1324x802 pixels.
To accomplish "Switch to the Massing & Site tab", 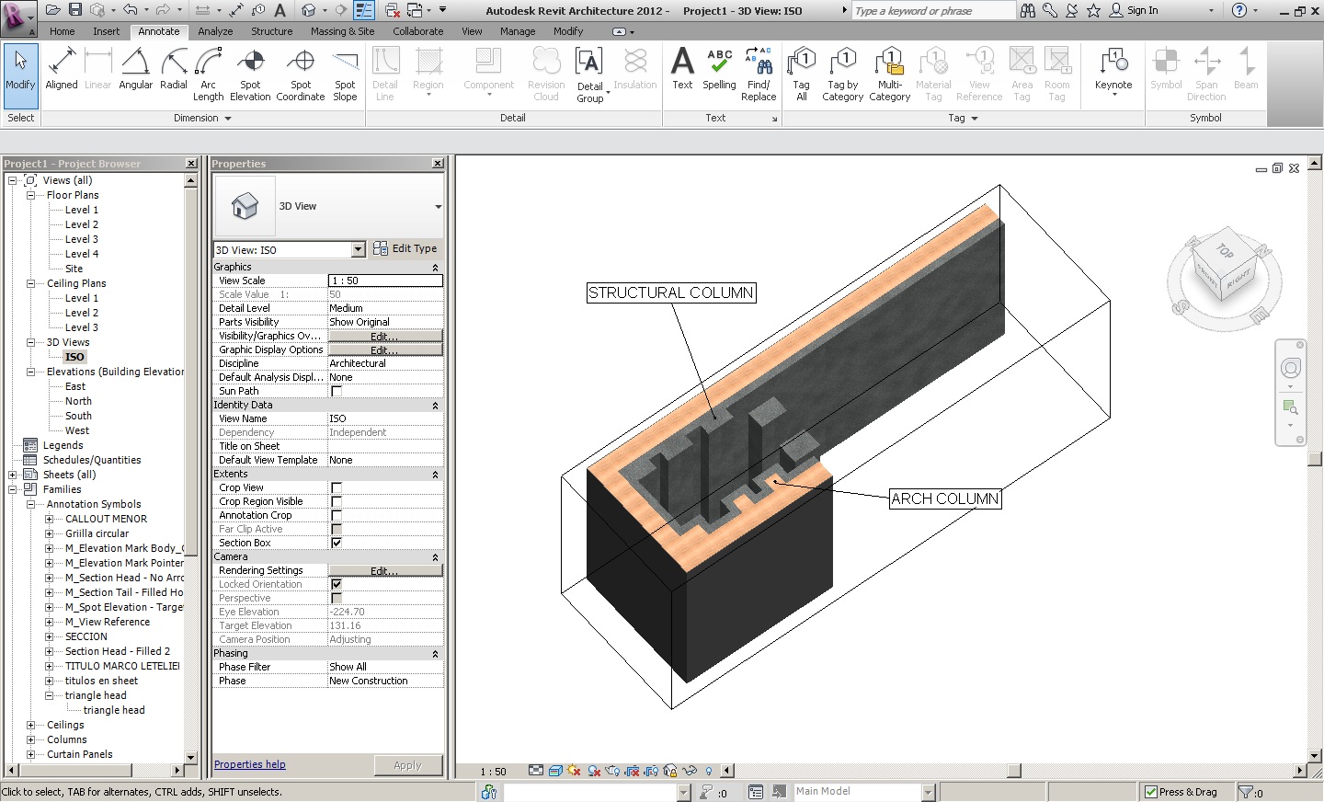I will [342, 31].
